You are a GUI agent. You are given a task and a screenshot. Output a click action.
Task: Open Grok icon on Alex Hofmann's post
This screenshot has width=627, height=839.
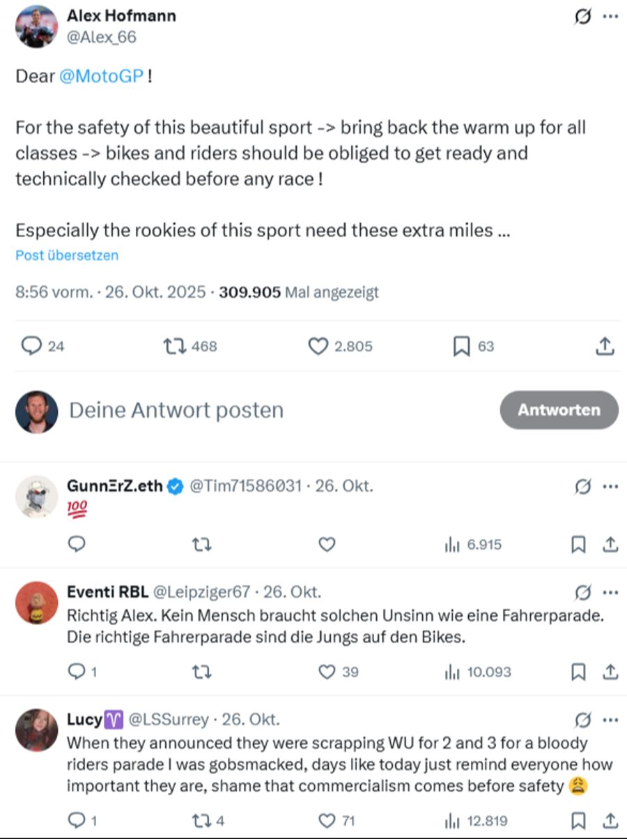(582, 17)
